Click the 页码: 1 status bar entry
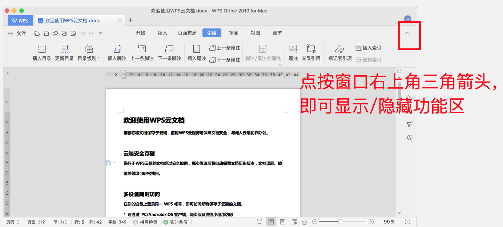 coord(13,222)
